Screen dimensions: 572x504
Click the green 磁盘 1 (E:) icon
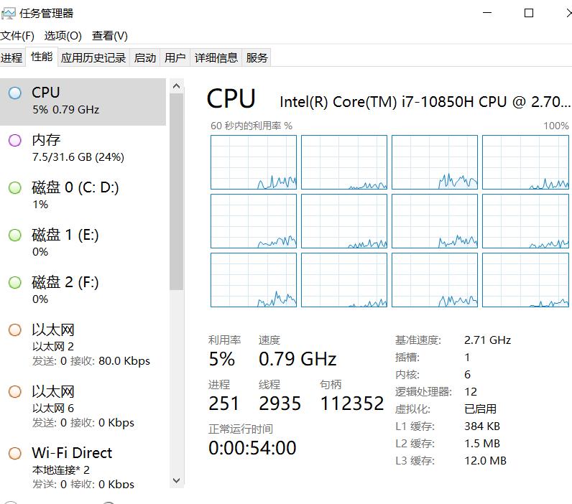(14, 235)
